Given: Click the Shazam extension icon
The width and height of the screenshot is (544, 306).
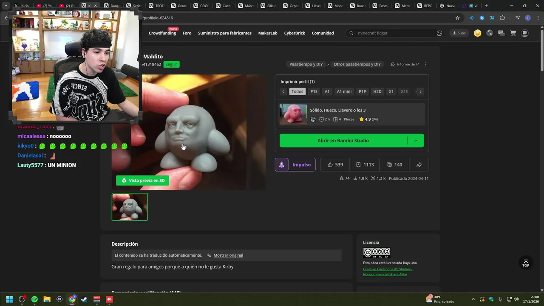Looking at the screenshot, I should 482,18.
